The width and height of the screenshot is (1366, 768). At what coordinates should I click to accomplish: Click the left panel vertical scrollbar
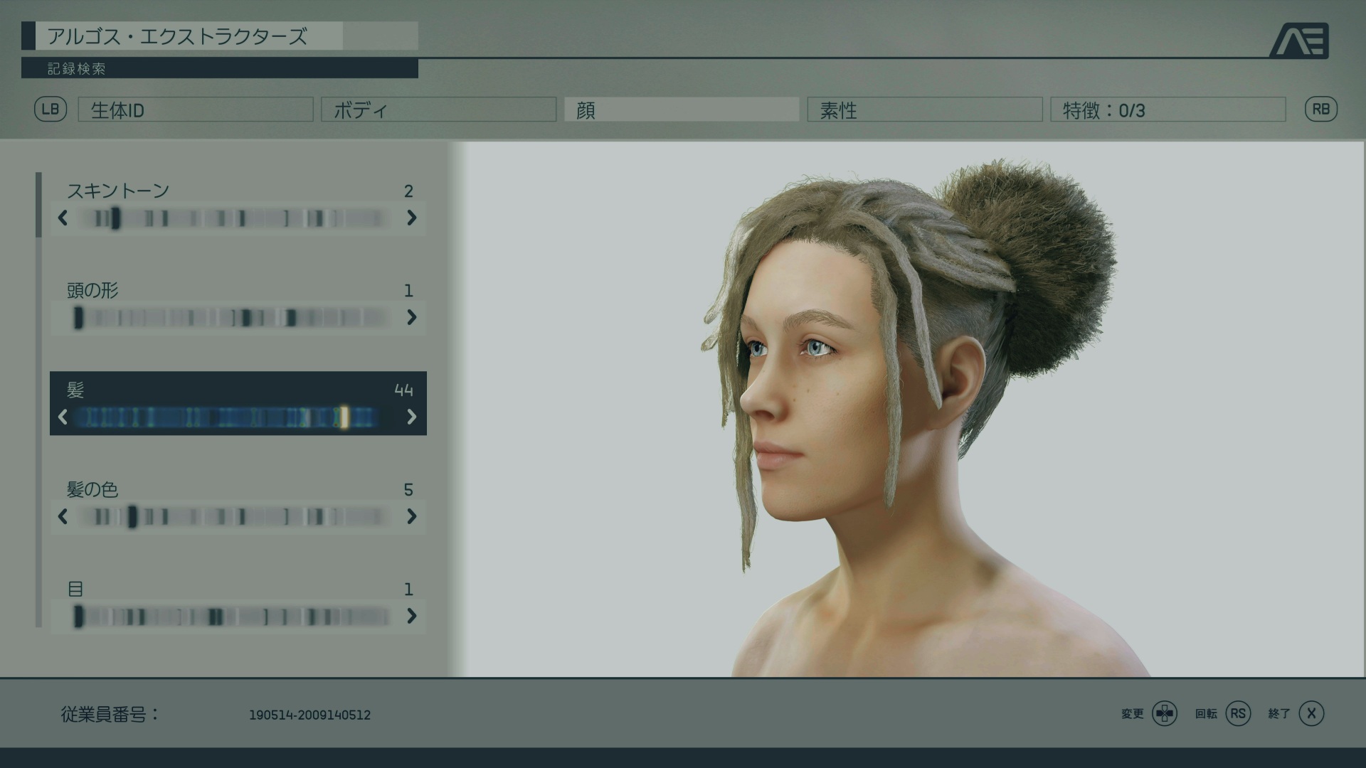tap(38, 205)
